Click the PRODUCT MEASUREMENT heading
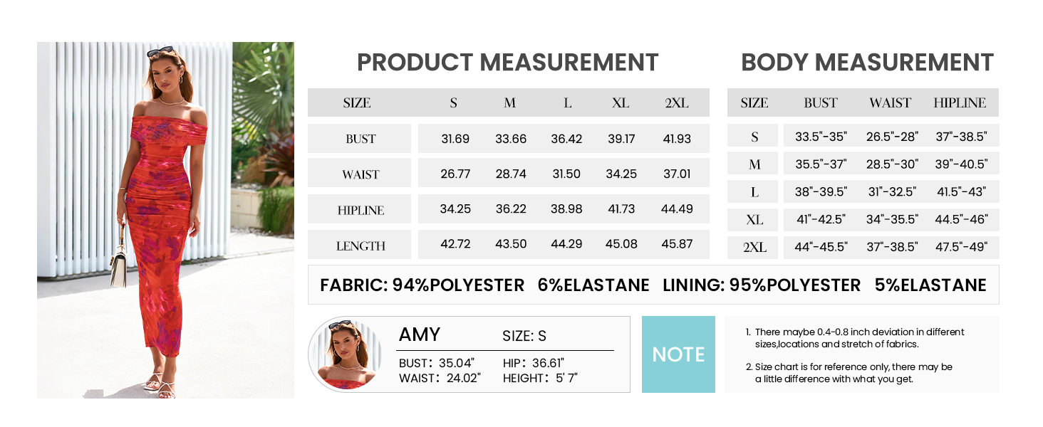The width and height of the screenshot is (1043, 427). pyautogui.click(x=507, y=63)
